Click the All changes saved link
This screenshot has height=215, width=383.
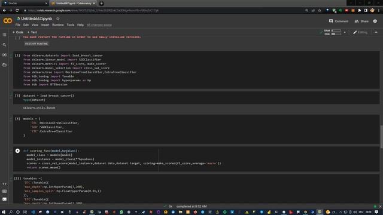click(x=99, y=25)
